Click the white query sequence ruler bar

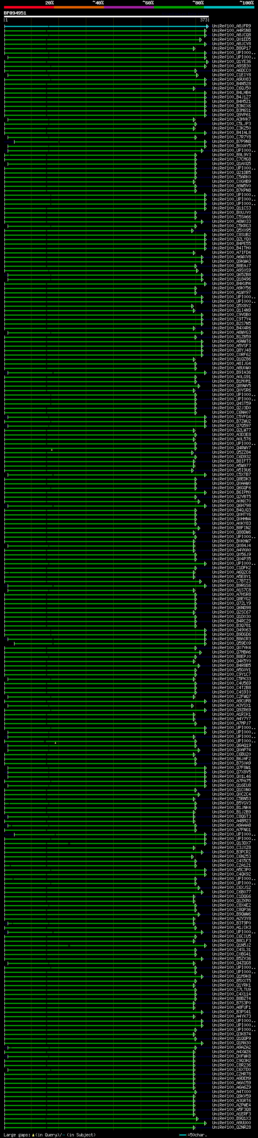(106, 16)
